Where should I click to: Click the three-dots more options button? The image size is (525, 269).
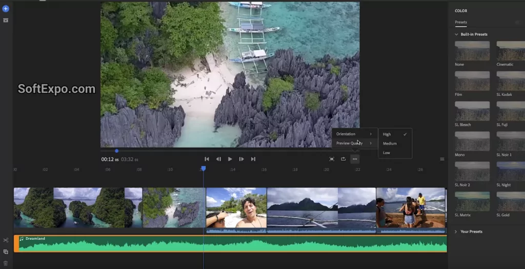355,159
